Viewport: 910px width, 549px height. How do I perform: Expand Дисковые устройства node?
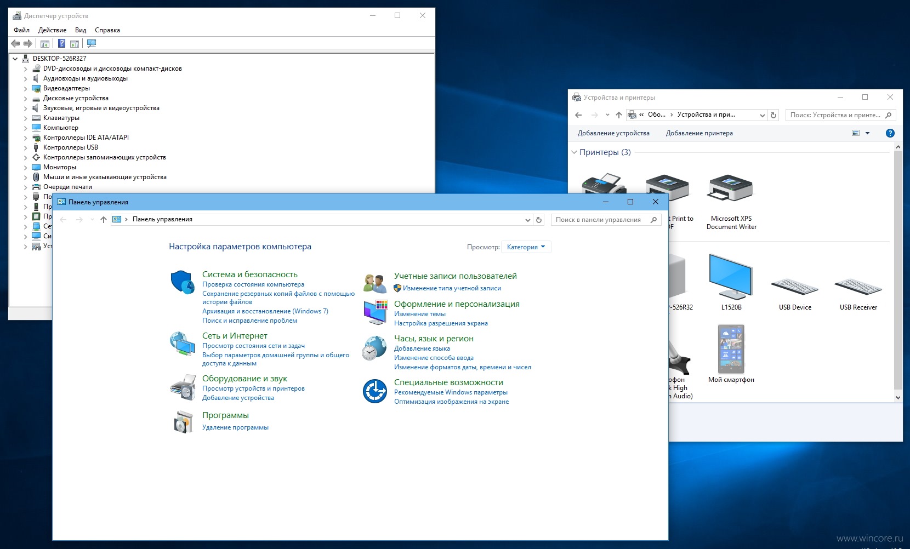tap(25, 99)
